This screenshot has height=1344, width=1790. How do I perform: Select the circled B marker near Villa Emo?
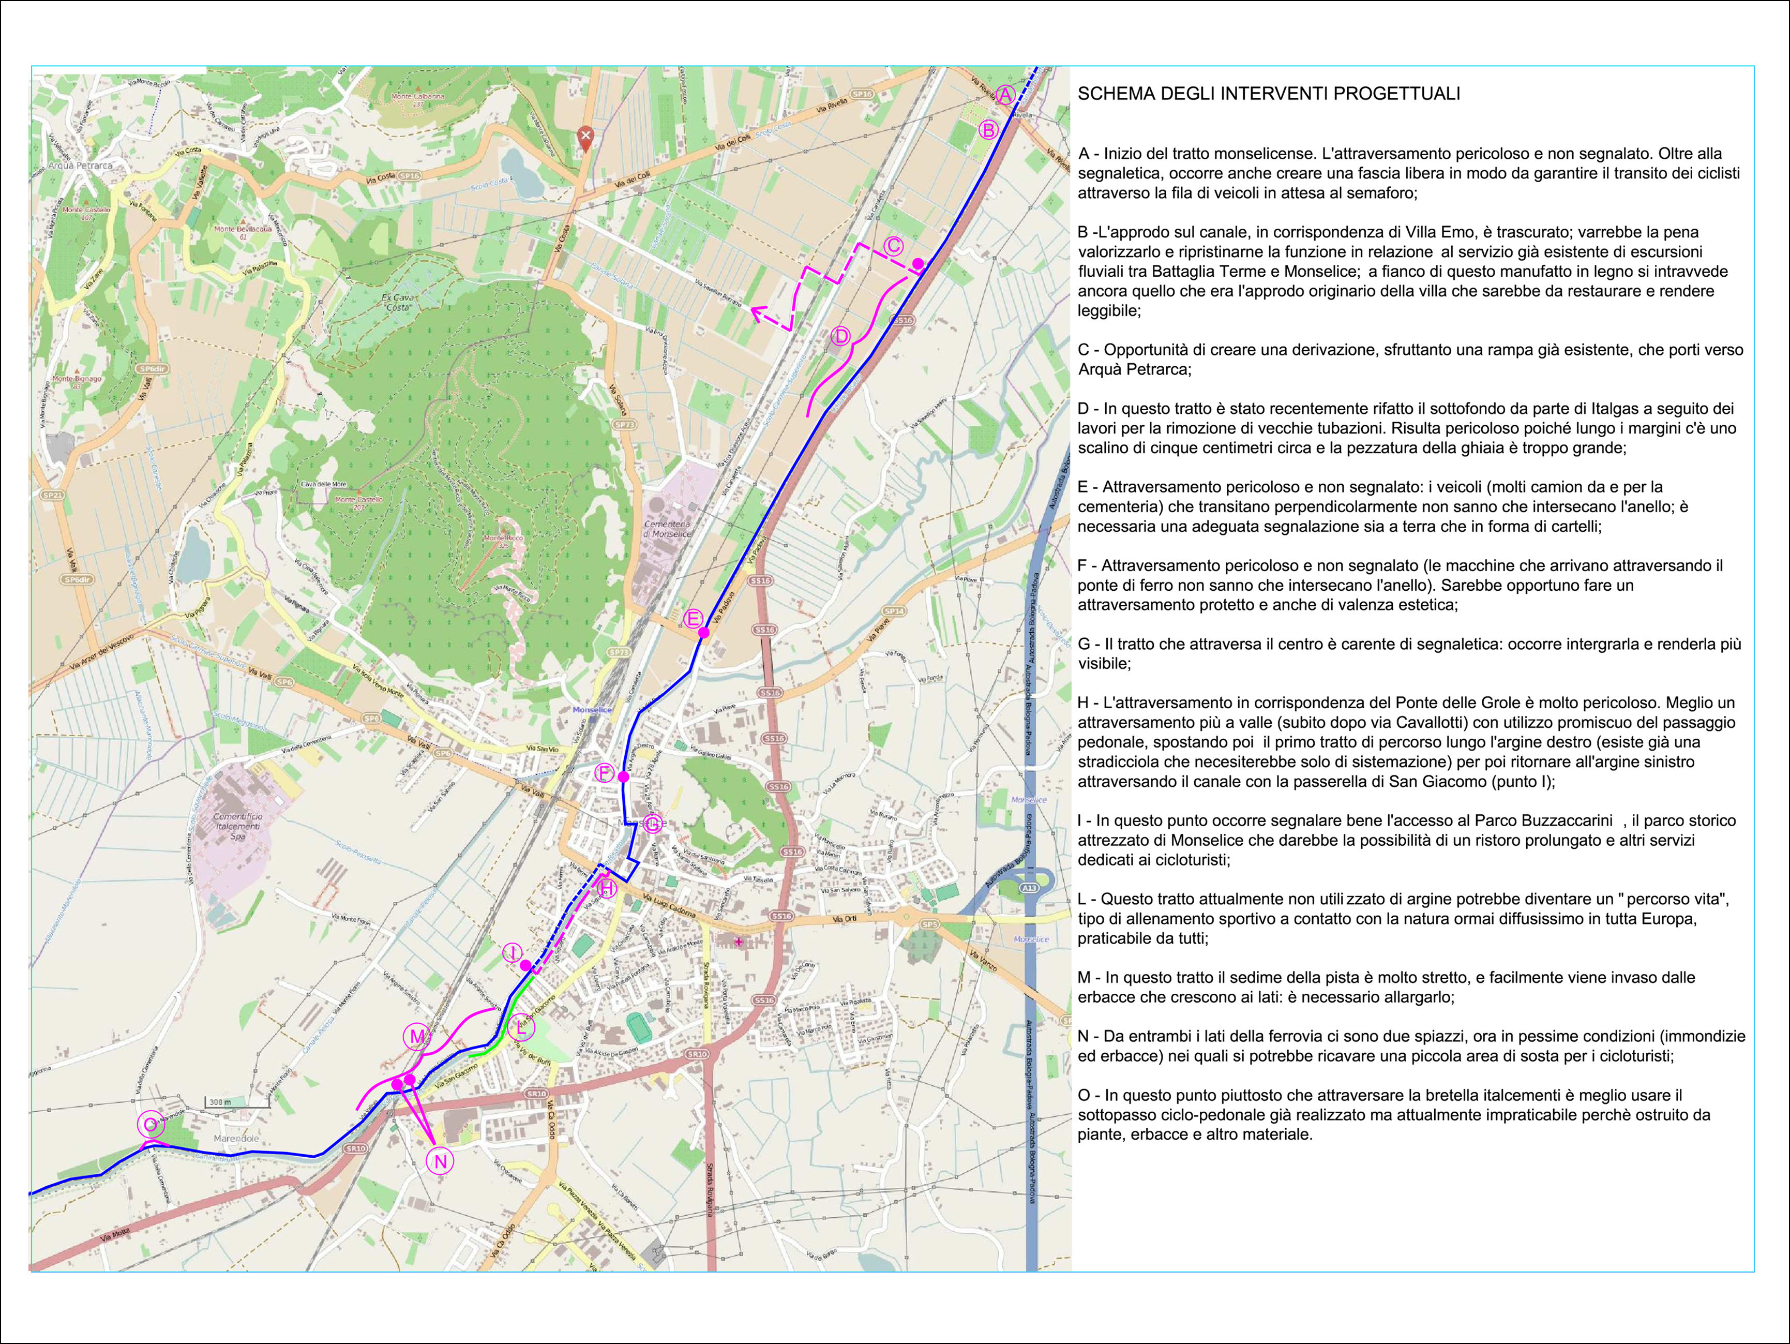pyautogui.click(x=988, y=129)
